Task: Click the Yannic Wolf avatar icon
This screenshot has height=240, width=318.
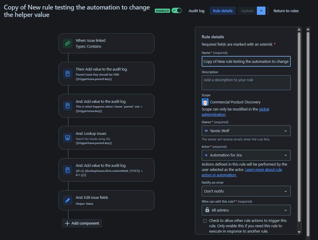Action: click(206, 131)
